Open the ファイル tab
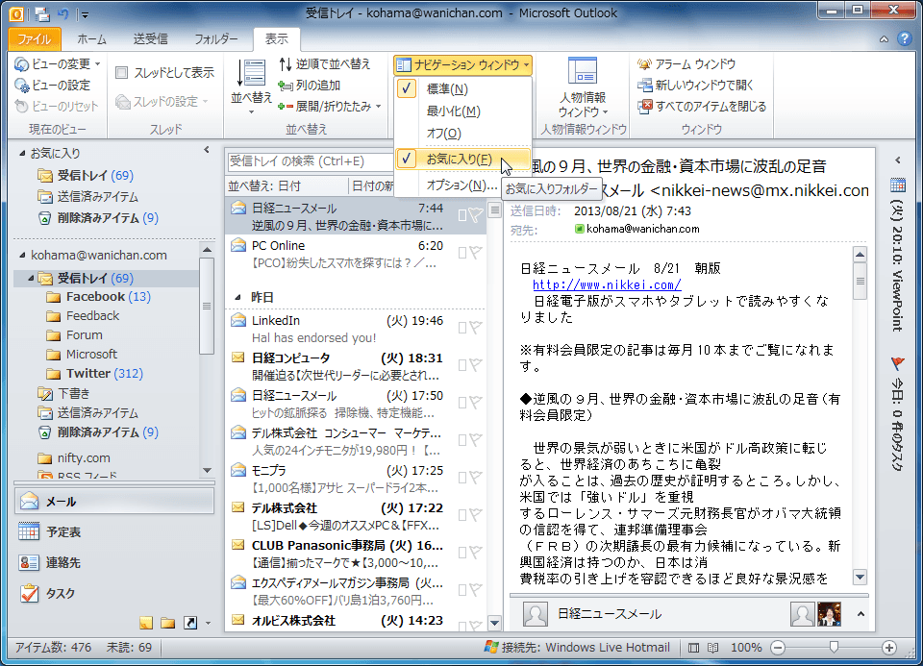Image resolution: width=923 pixels, height=666 pixels. [35, 38]
